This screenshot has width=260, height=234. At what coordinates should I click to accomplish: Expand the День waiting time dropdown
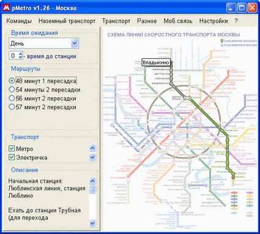(x=75, y=43)
